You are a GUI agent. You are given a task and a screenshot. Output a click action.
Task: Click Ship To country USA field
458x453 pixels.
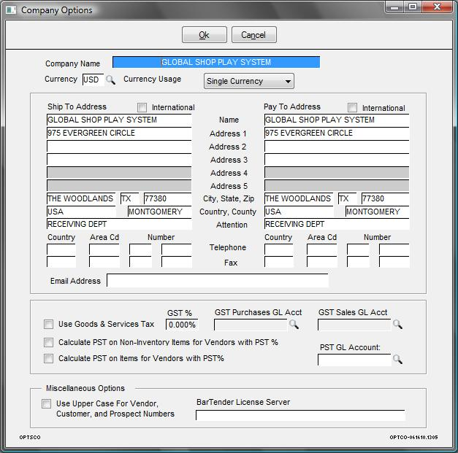(x=81, y=212)
